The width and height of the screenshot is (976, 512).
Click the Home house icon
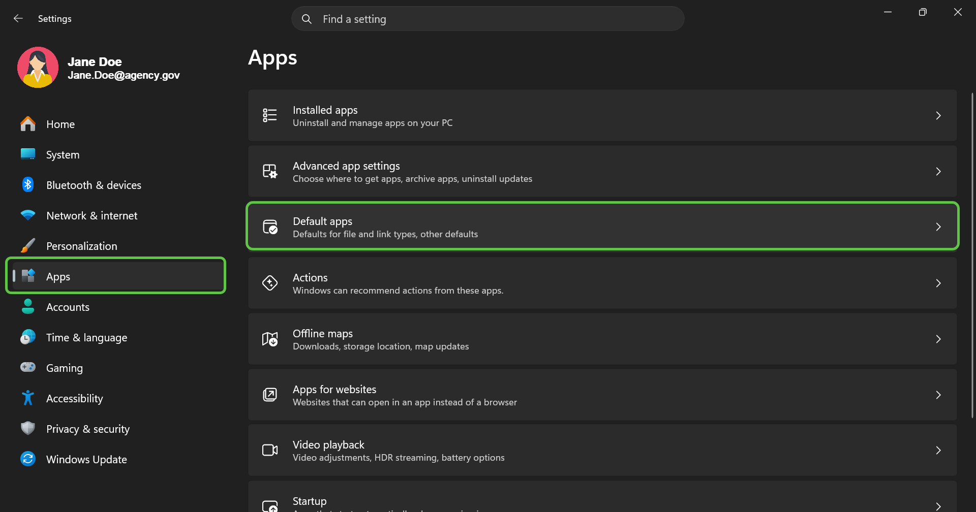pyautogui.click(x=28, y=124)
